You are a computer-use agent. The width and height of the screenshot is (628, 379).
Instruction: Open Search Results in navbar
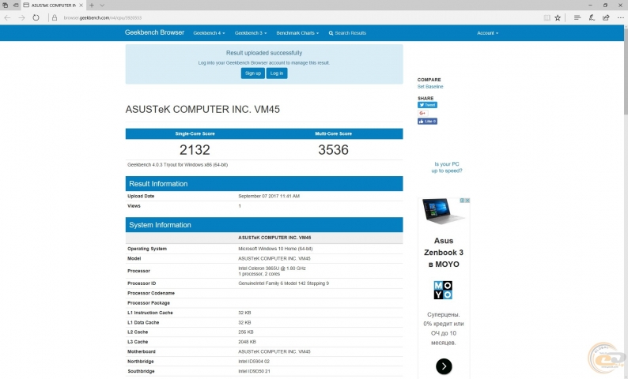coord(347,33)
